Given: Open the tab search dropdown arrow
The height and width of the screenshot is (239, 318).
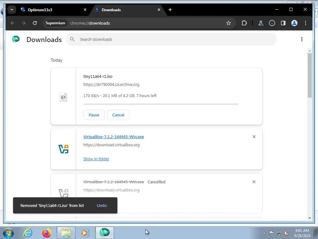Looking at the screenshot, I should 12,10.
